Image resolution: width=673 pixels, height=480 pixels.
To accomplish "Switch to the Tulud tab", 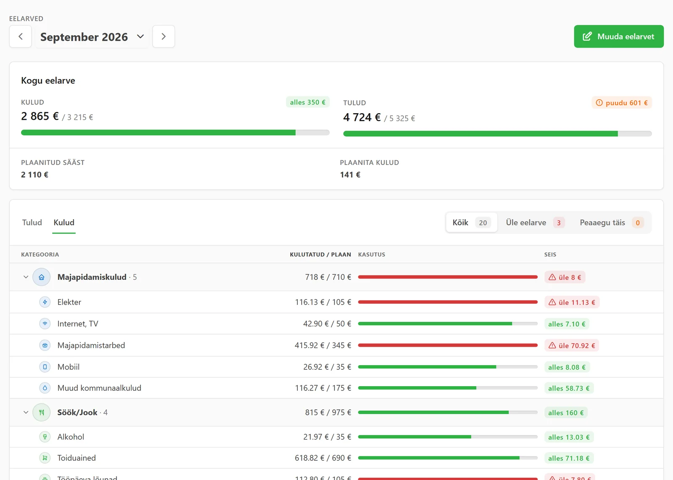I will (32, 223).
